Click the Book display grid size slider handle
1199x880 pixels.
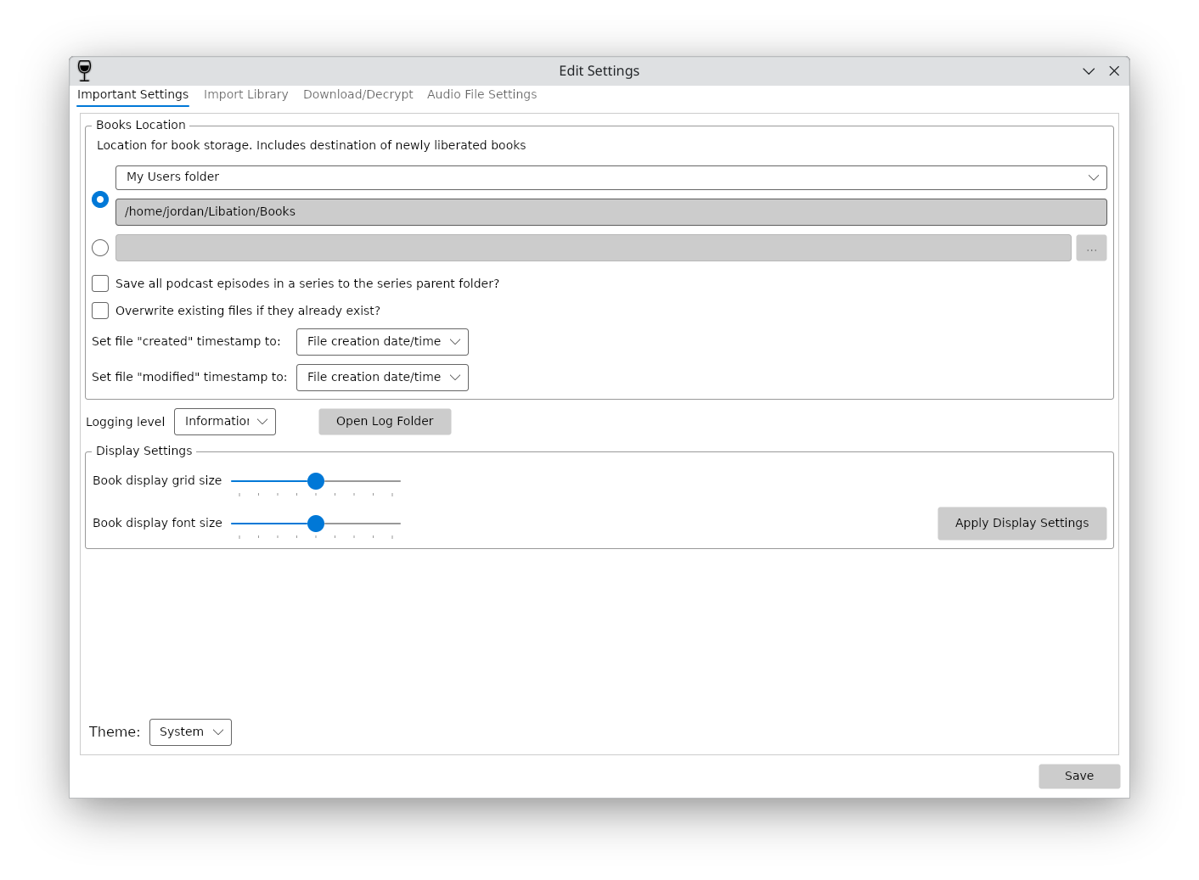316,481
